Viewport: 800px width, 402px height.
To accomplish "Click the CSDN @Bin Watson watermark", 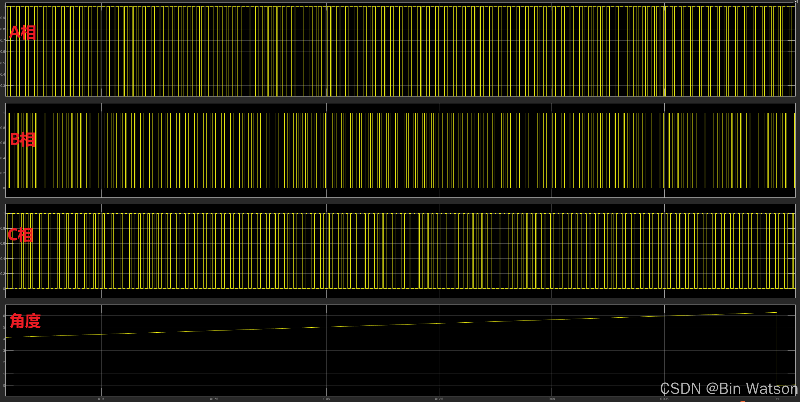I will point(728,389).
